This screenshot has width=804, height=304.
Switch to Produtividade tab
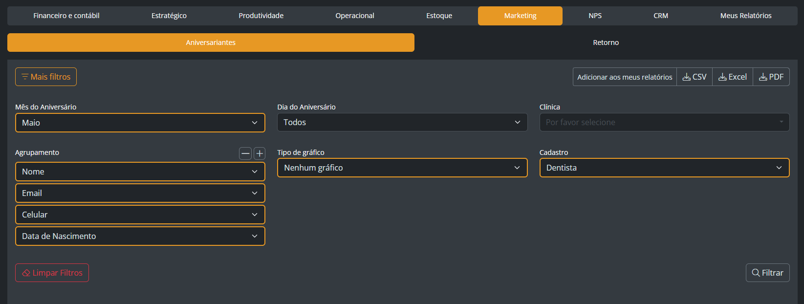[261, 16]
